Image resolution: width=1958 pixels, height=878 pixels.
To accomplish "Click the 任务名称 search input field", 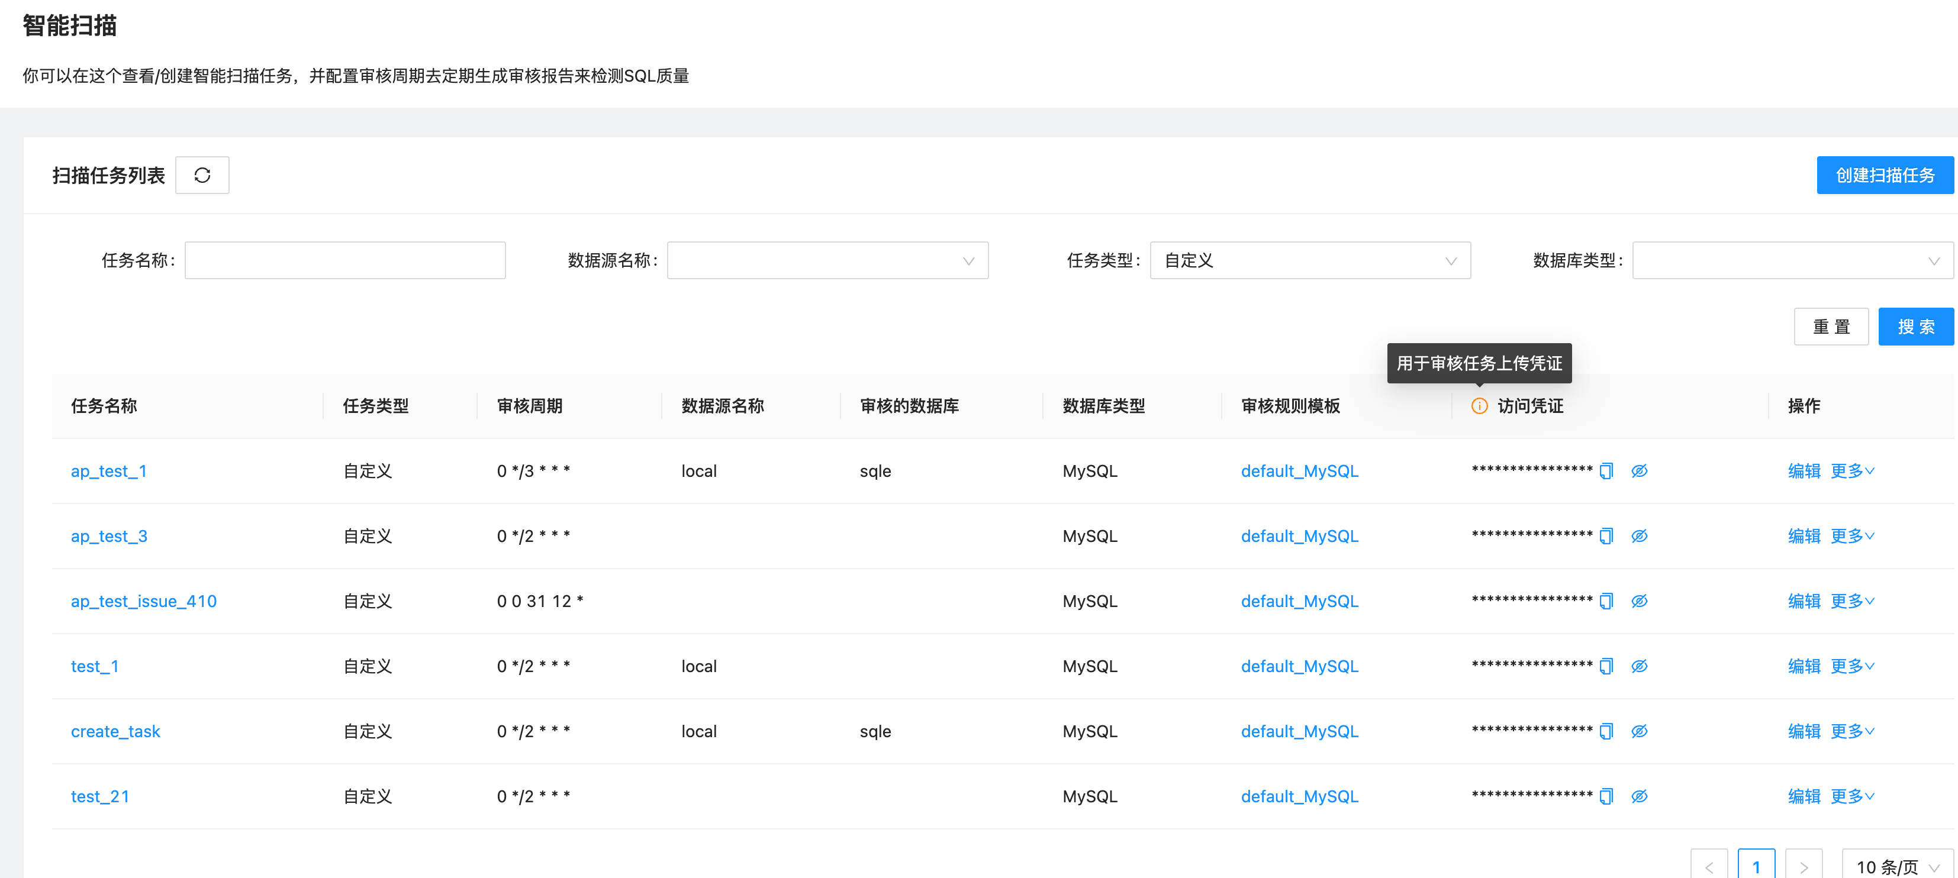I will [x=345, y=260].
